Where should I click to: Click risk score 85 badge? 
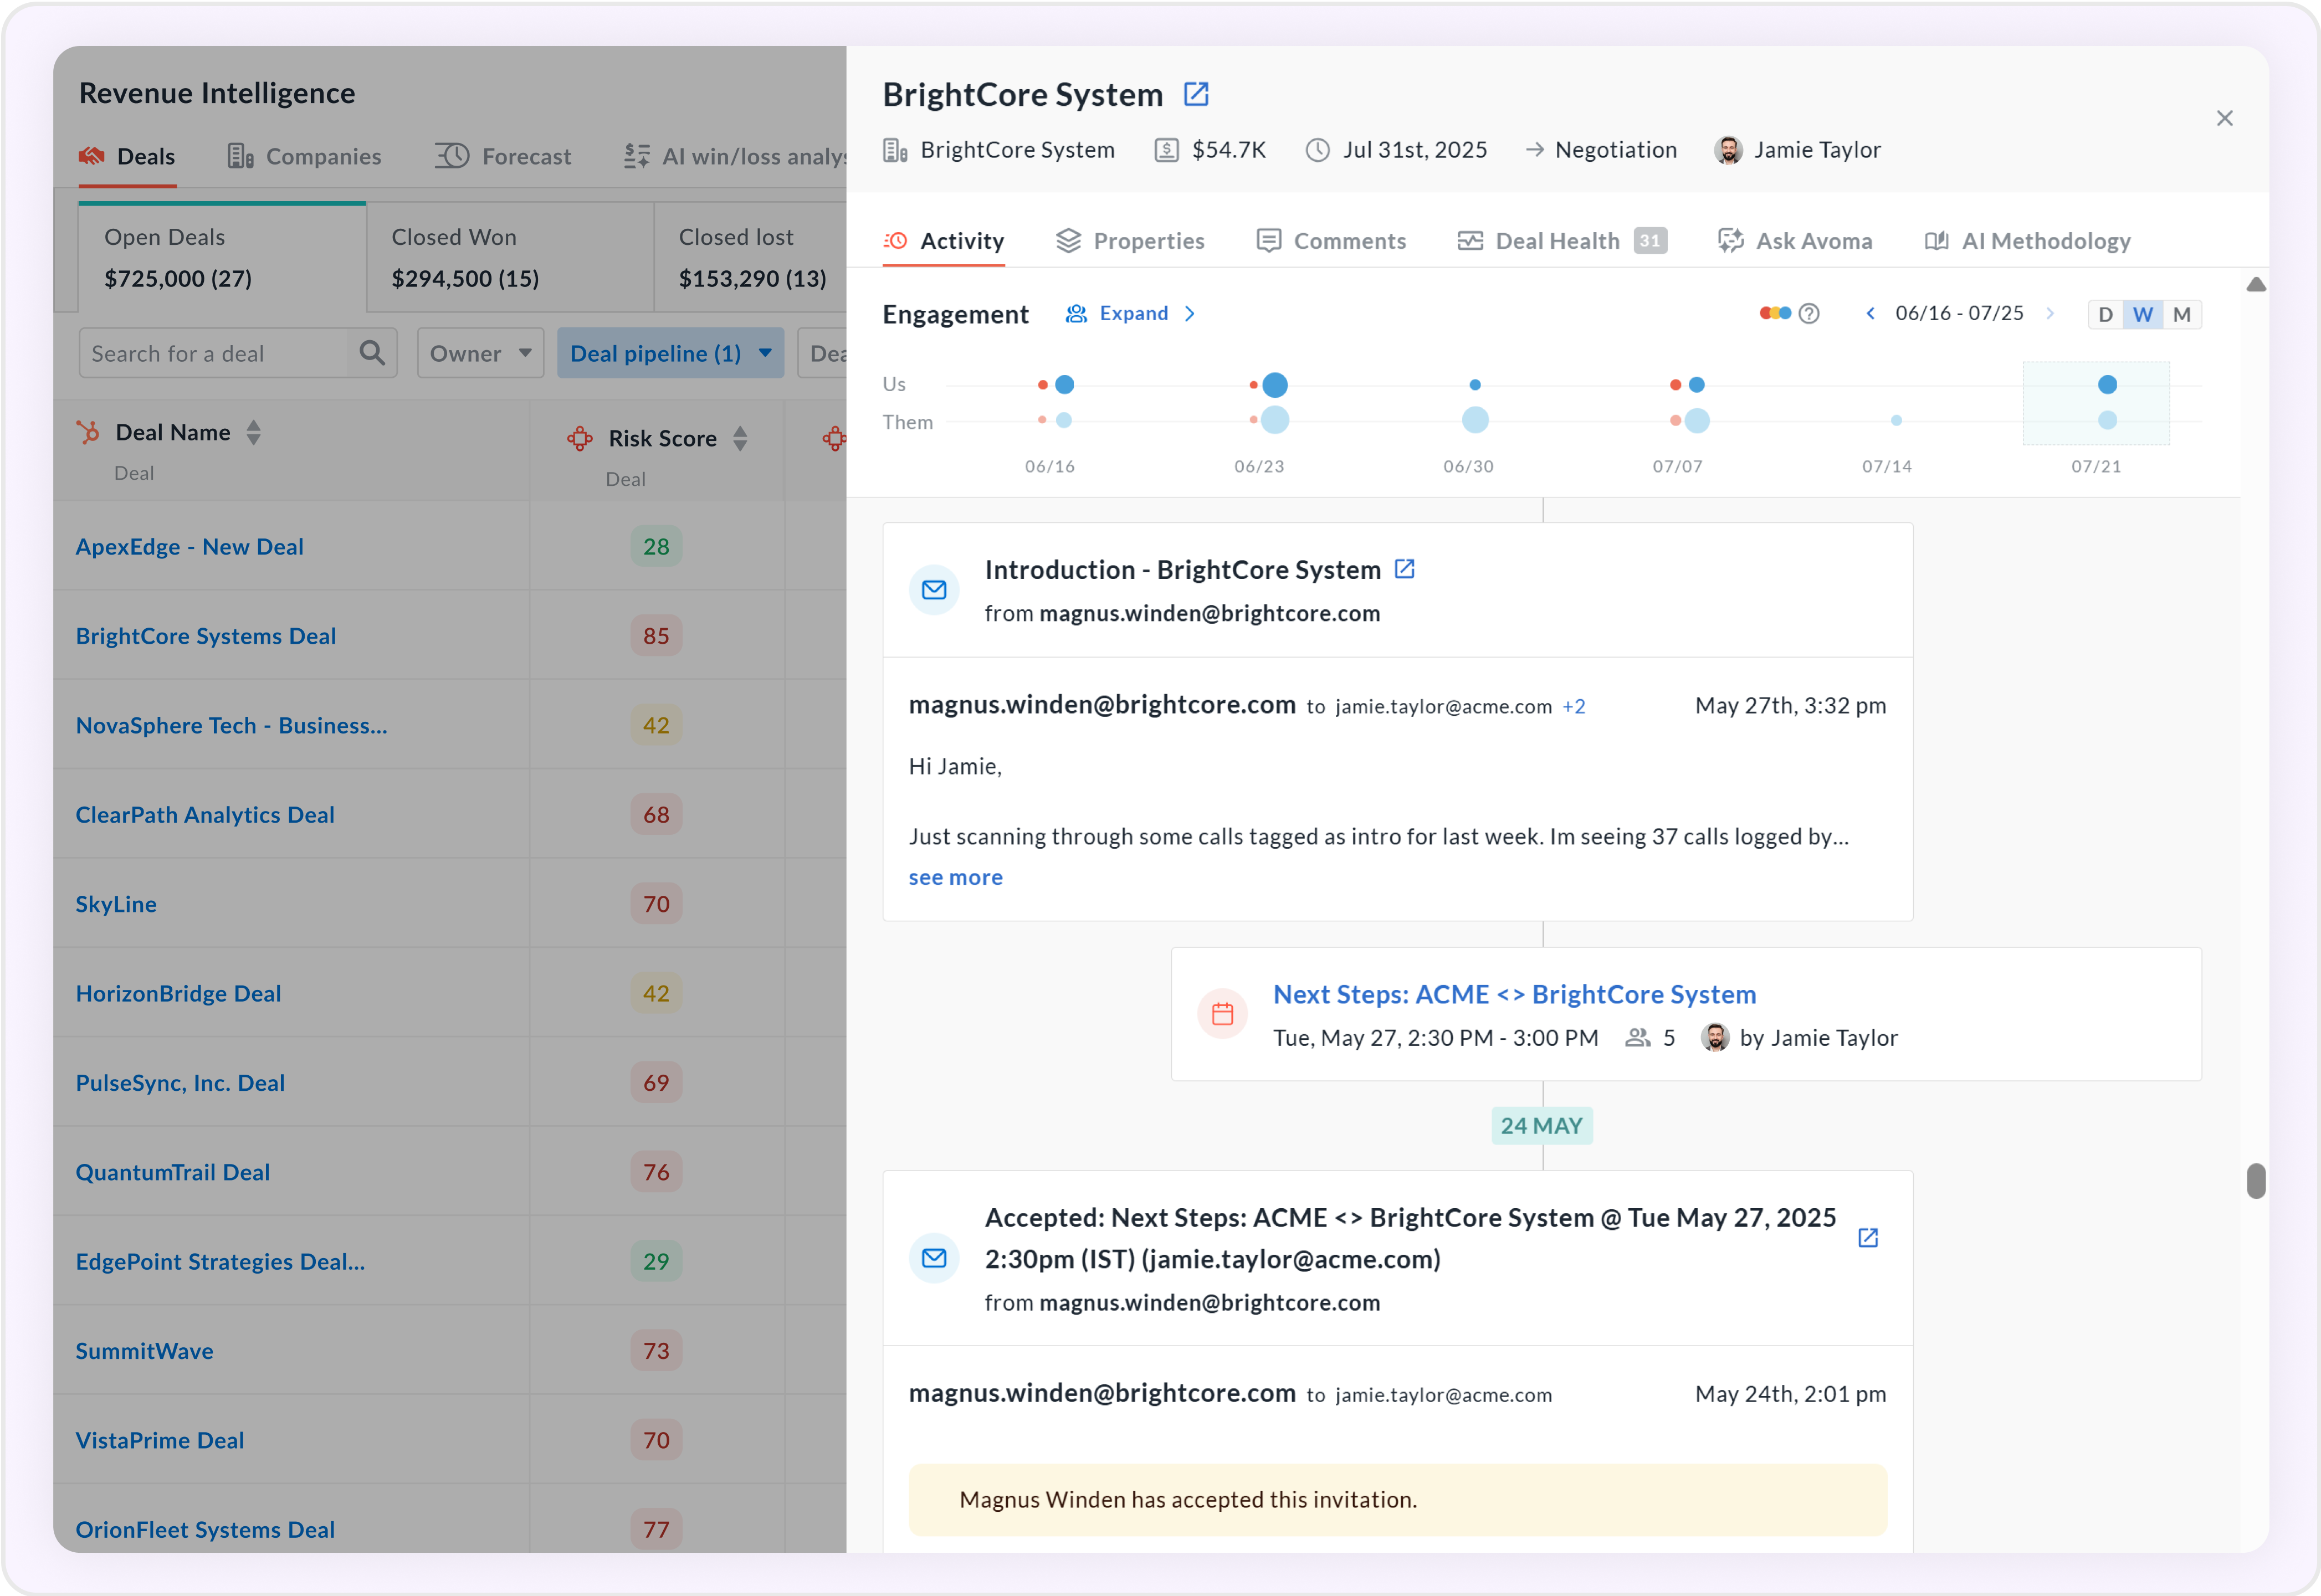(x=656, y=636)
